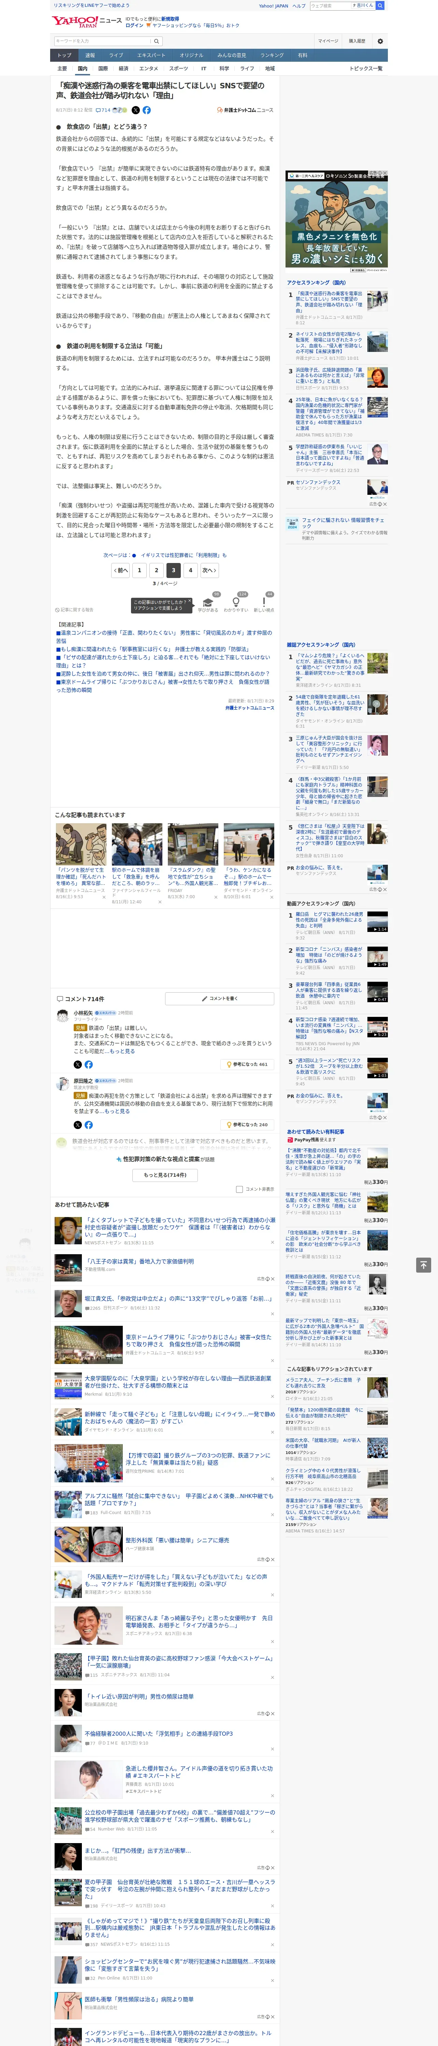This screenshot has width=438, height=2046.
Task: Click the ヘルプ link at top
Action: 298,5
